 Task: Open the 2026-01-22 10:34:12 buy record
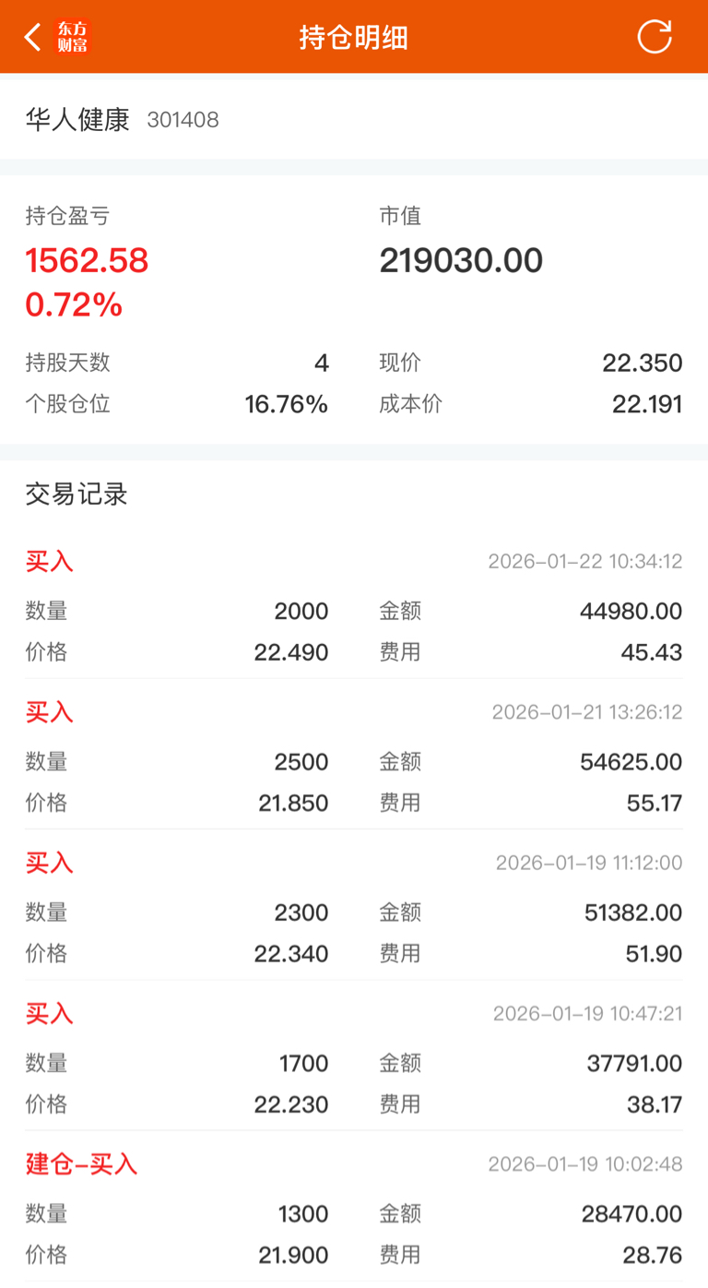[x=354, y=607]
